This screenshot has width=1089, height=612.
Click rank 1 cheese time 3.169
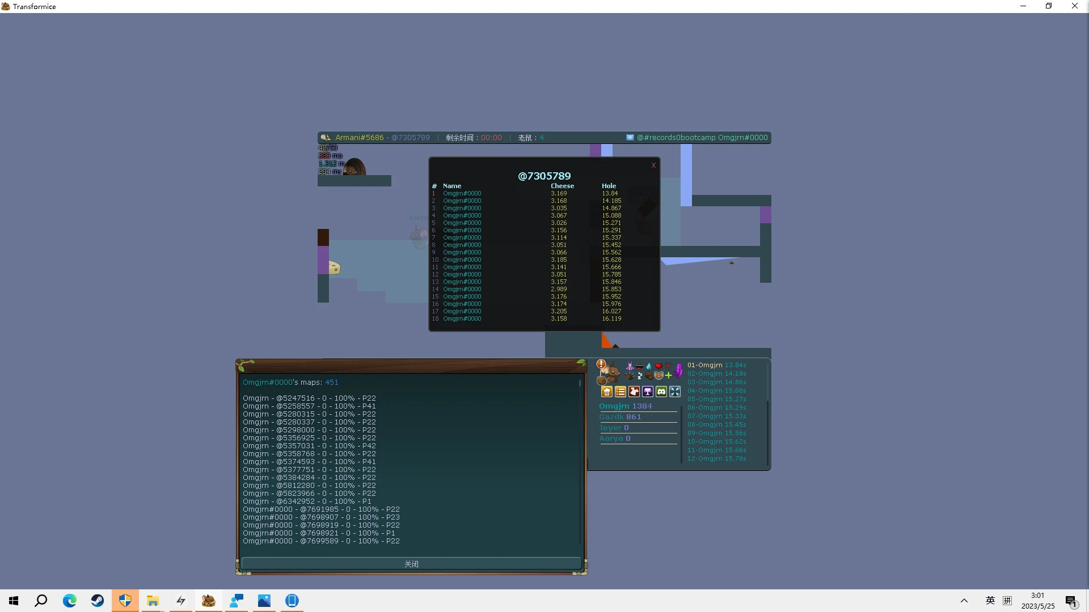click(x=559, y=194)
